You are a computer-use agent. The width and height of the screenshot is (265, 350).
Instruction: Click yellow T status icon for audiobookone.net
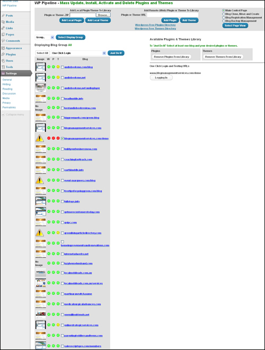point(58,77)
